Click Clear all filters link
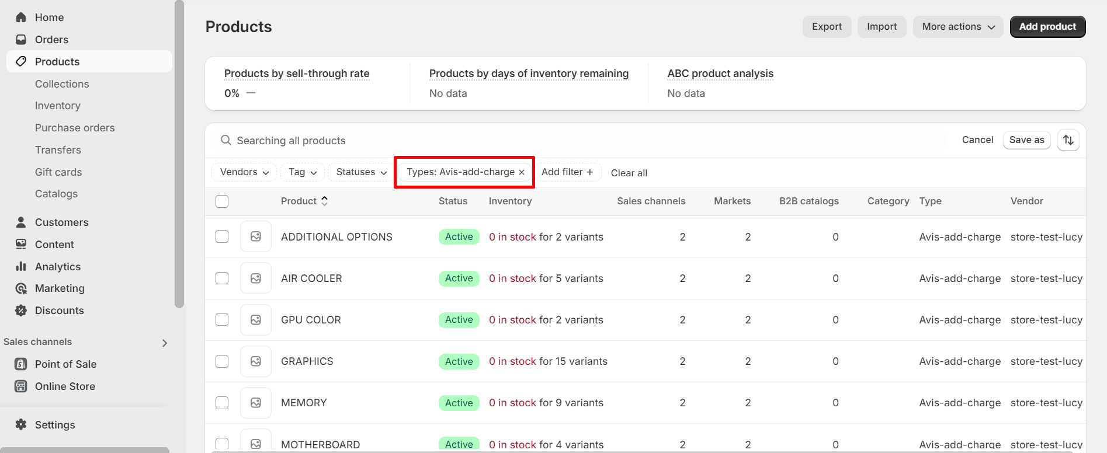Image resolution: width=1107 pixels, height=453 pixels. pos(629,173)
